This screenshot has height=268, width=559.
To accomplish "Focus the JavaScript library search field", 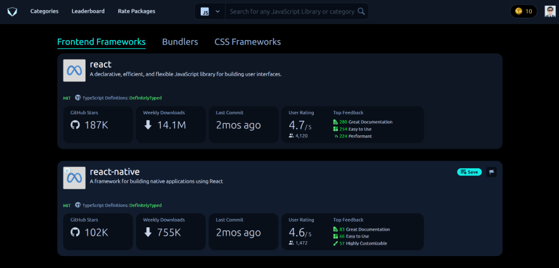I will tap(292, 11).
